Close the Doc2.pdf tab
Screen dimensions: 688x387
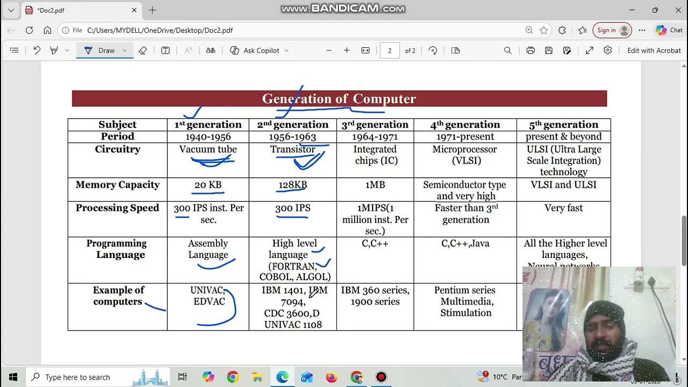(134, 10)
